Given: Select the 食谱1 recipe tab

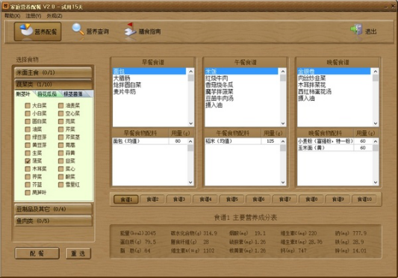Looking at the screenshot, I should tap(126, 200).
